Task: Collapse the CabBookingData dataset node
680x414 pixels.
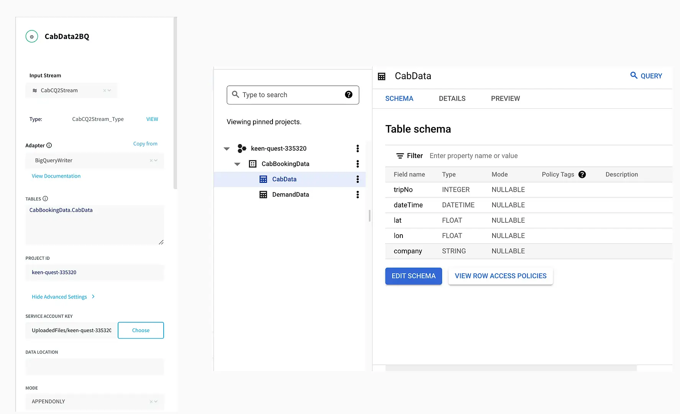Action: click(237, 164)
